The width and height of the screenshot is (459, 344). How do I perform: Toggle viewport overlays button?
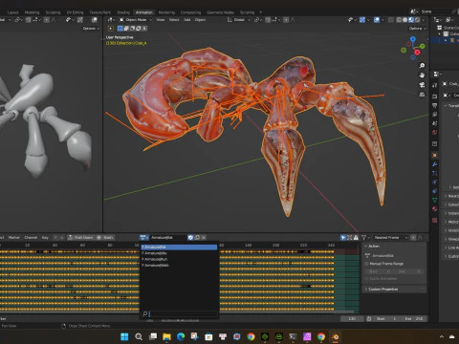[377, 20]
